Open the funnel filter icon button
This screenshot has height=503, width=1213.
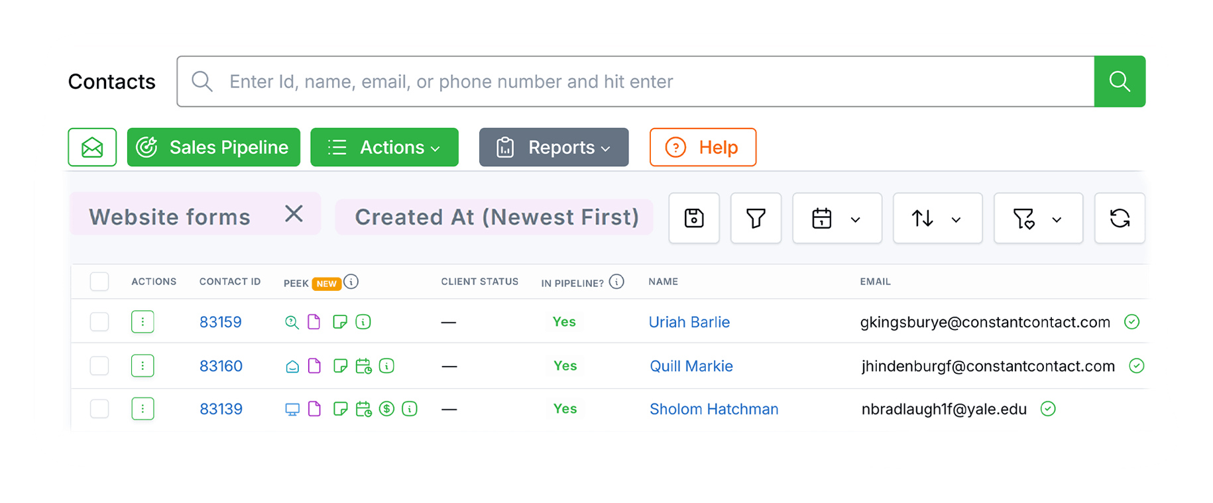(x=756, y=218)
